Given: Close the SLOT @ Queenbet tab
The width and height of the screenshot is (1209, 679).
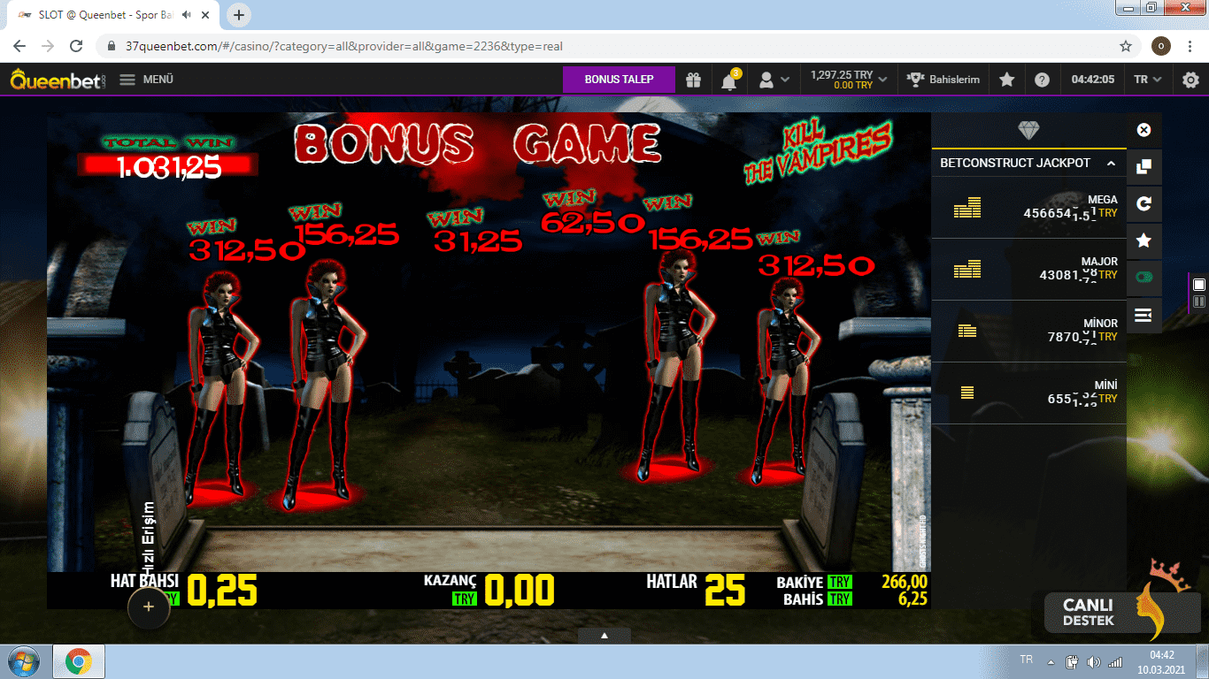Looking at the screenshot, I should [207, 15].
